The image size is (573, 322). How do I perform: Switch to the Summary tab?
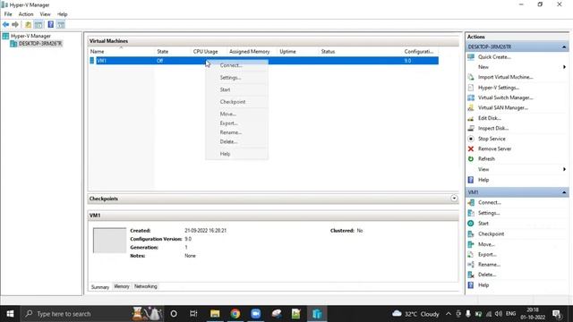pyautogui.click(x=100, y=287)
